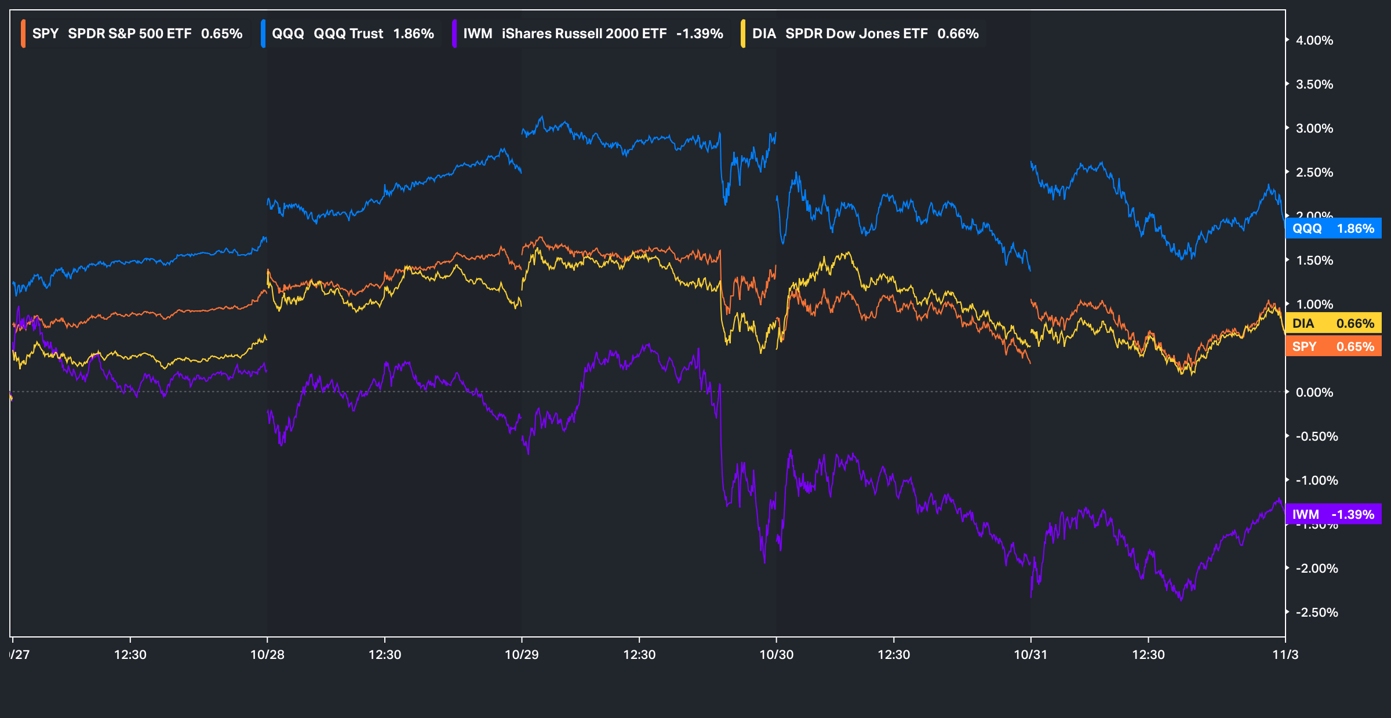
Task: Click the 10/30 date label on the time axis
Action: tap(776, 655)
